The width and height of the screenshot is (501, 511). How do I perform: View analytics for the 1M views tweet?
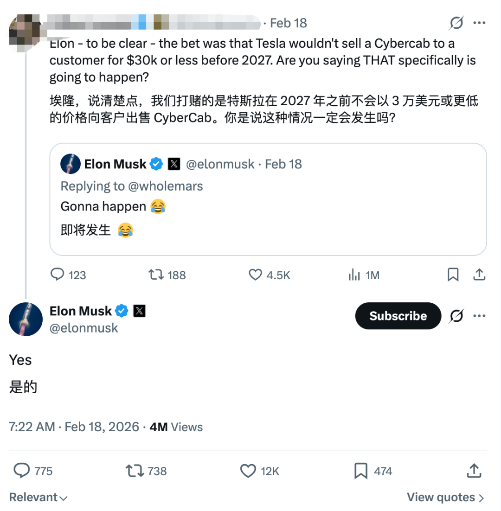click(354, 275)
